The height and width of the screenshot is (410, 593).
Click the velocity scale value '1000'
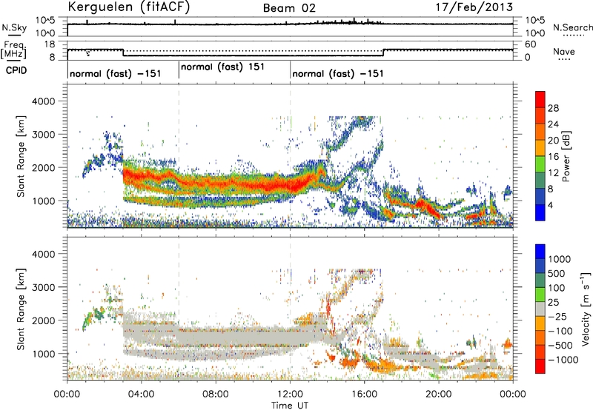(x=560, y=259)
